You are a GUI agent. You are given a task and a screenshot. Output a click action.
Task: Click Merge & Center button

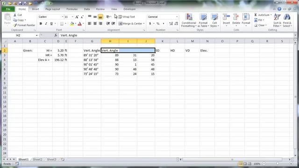130,24
